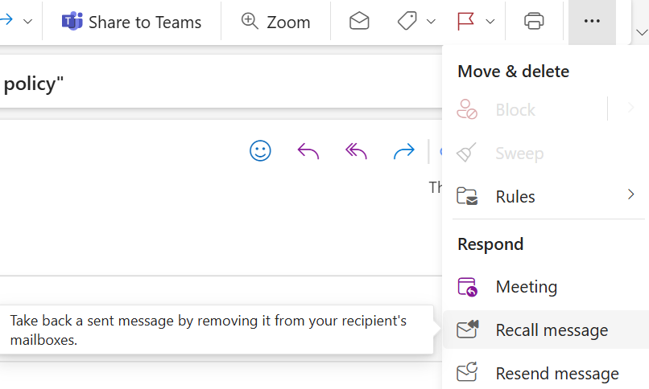Click the Print icon

click(x=534, y=21)
